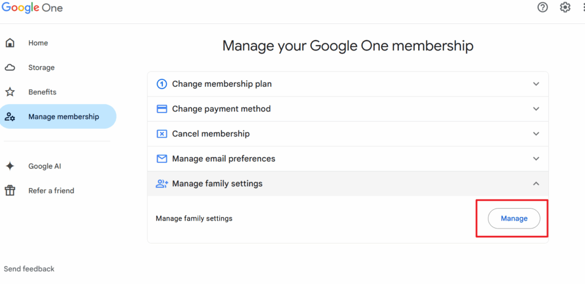585x284 pixels.
Task: Click the Send feedback link
Action: coord(29,269)
